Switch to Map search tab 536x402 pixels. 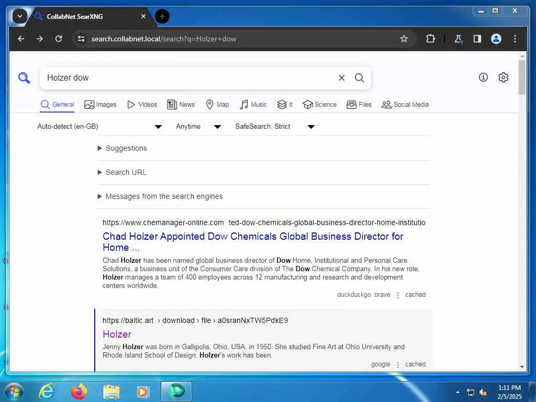[217, 105]
